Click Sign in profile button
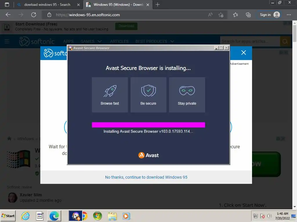The image size is (297, 222). 270,15
